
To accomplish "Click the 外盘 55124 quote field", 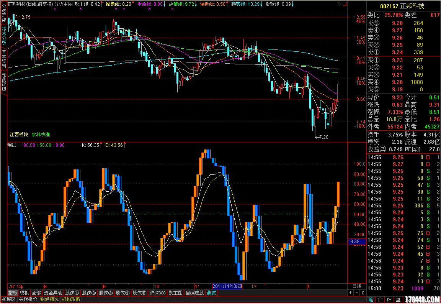I will [385, 127].
